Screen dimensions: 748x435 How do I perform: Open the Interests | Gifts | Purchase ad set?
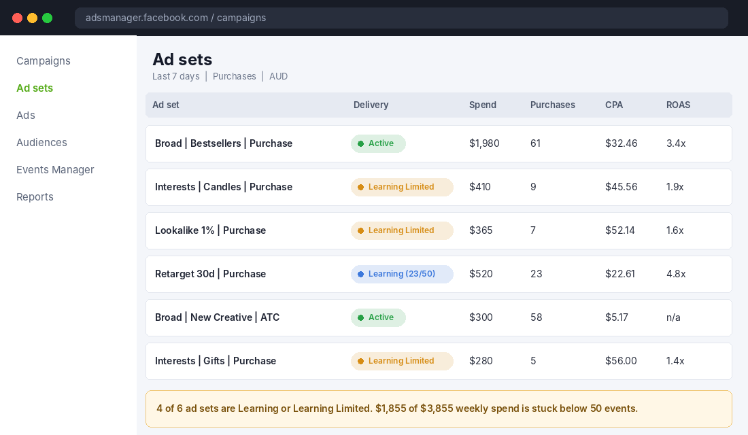coord(216,361)
